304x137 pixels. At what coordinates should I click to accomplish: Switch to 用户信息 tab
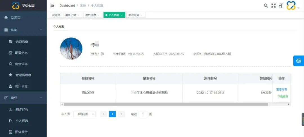coord(93,15)
